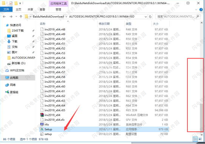Switch to details view button
Screen dimensions: 205x144
point(195,139)
